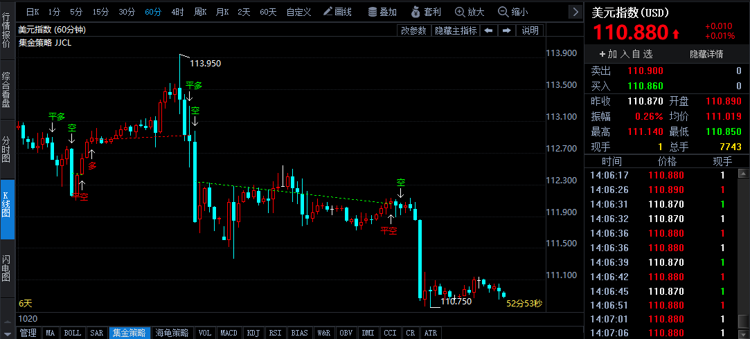750x339 pixels.
Task: Click the 最高 value 111.140
Action: point(645,131)
